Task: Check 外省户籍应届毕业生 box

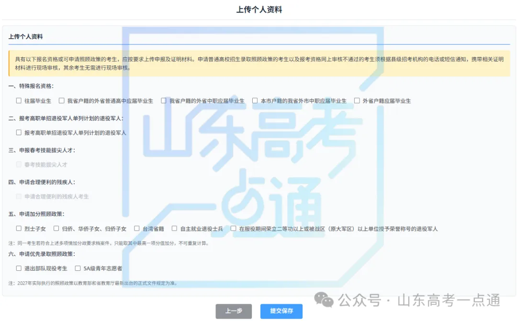Action: click(x=357, y=101)
